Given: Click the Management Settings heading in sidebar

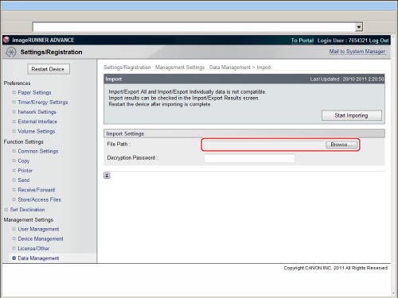Looking at the screenshot, I should [x=29, y=220].
